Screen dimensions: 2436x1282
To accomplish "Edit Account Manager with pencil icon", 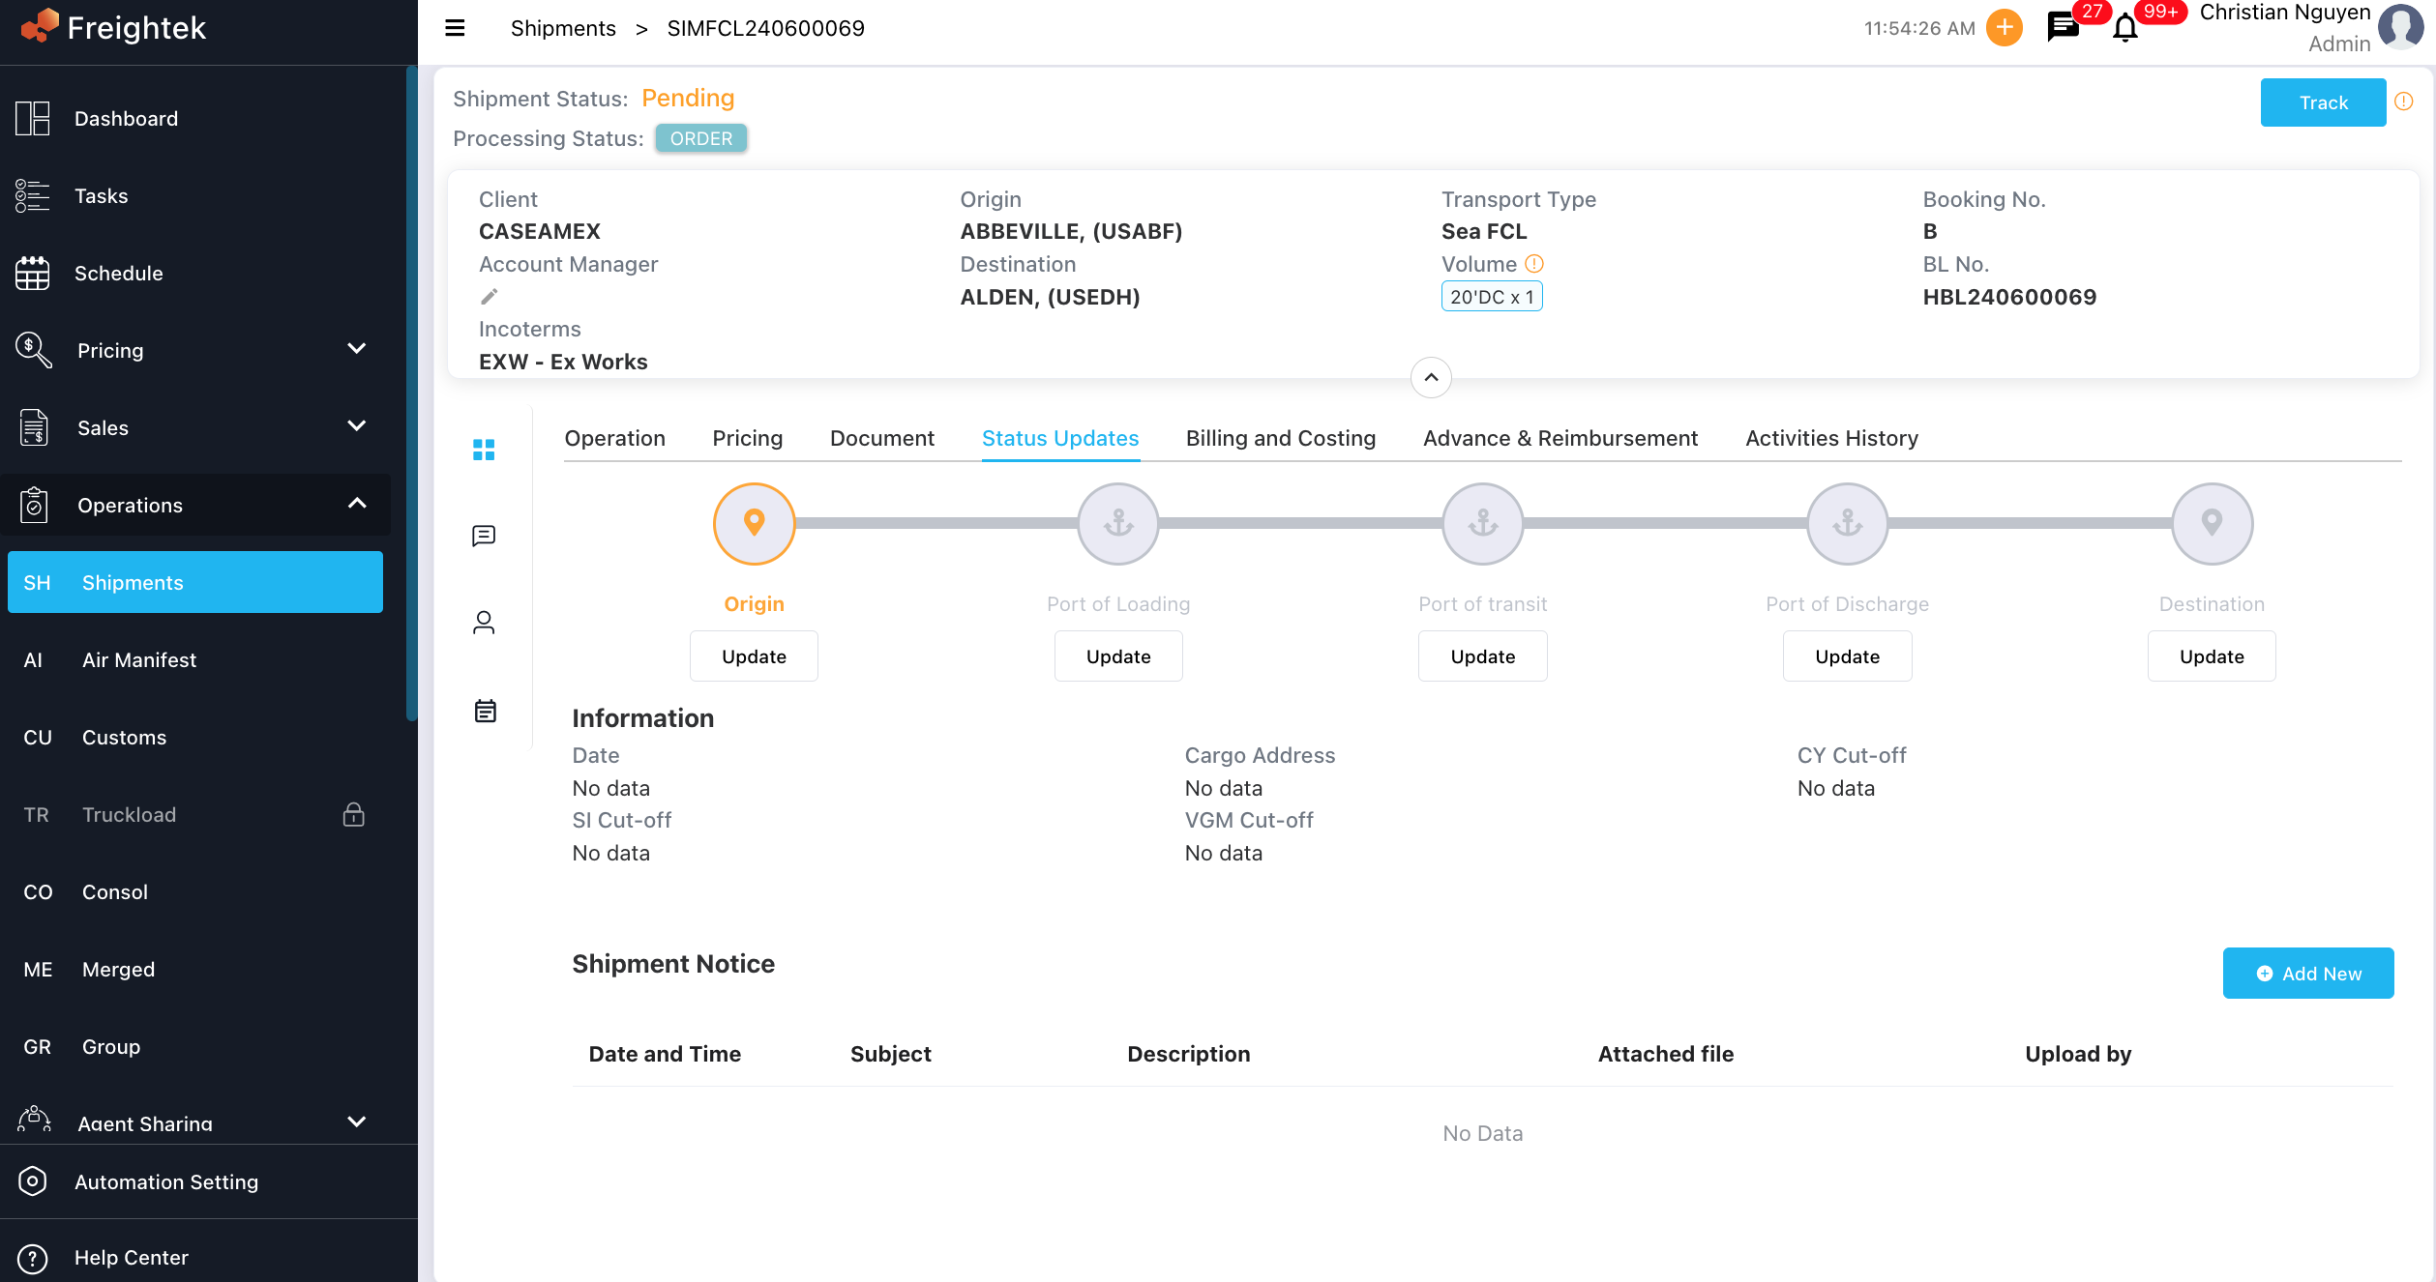I will [490, 297].
